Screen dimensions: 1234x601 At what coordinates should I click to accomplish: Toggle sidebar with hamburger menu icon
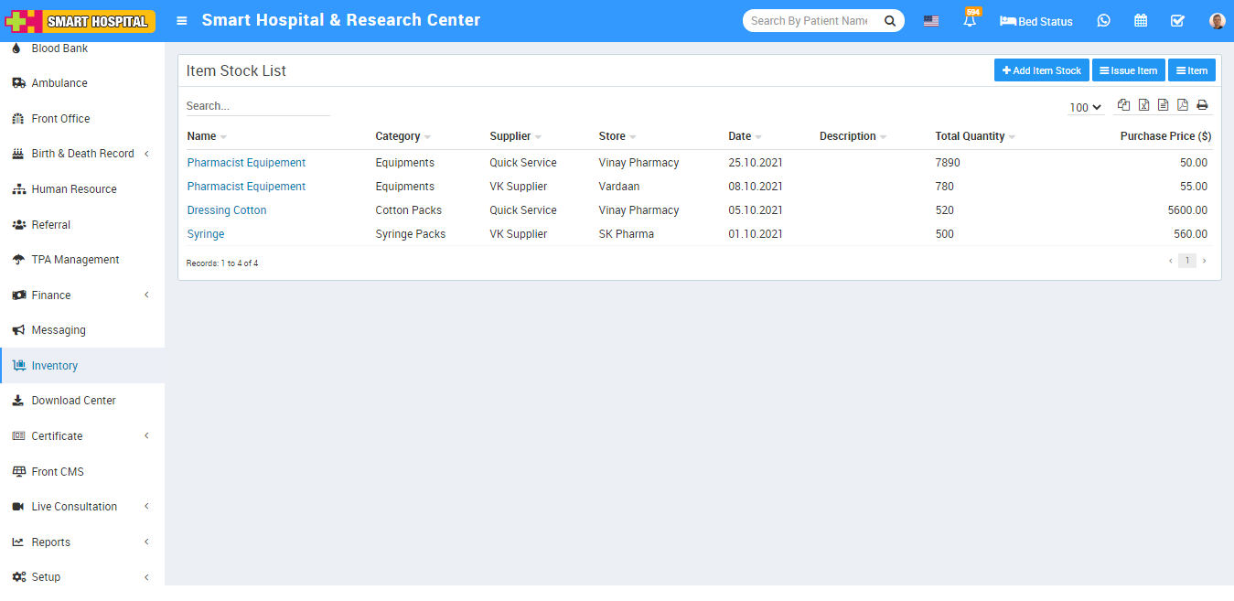[x=182, y=21]
